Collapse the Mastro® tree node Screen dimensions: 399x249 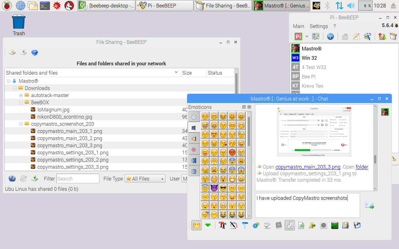[8, 81]
